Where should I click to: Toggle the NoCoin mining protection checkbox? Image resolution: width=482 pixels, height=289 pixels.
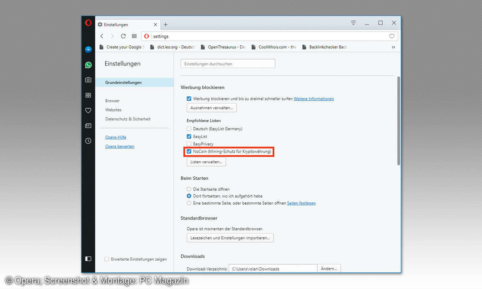coord(189,151)
